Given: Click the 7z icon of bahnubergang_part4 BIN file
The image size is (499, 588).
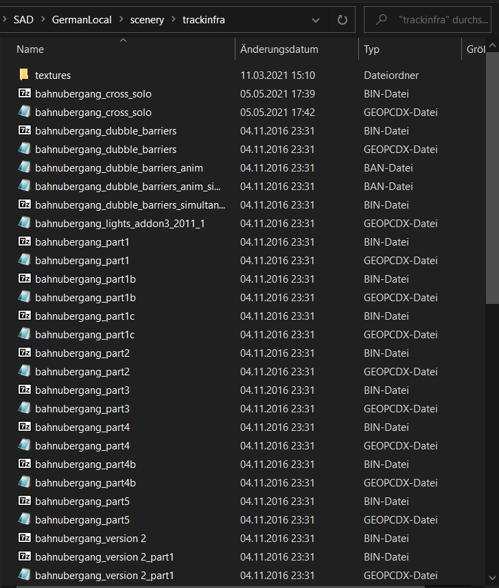Looking at the screenshot, I should (25, 427).
